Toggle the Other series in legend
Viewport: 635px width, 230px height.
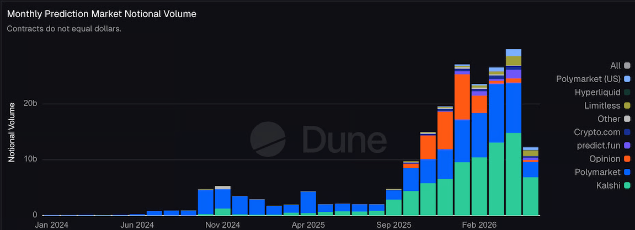(613, 119)
